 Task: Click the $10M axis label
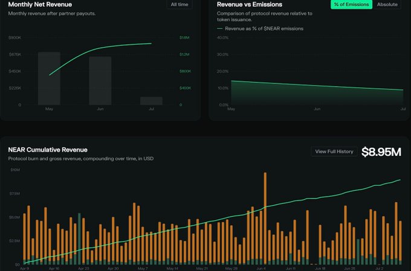click(15, 170)
